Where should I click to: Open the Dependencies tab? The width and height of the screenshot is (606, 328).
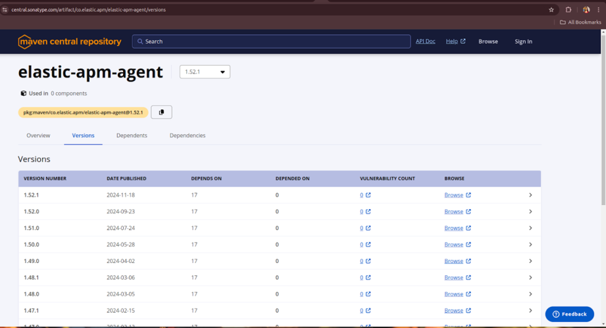coord(188,135)
